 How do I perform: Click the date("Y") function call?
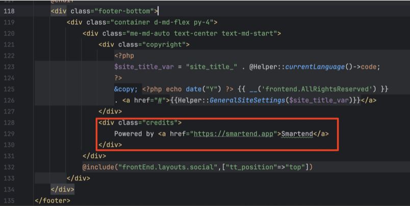(x=203, y=89)
